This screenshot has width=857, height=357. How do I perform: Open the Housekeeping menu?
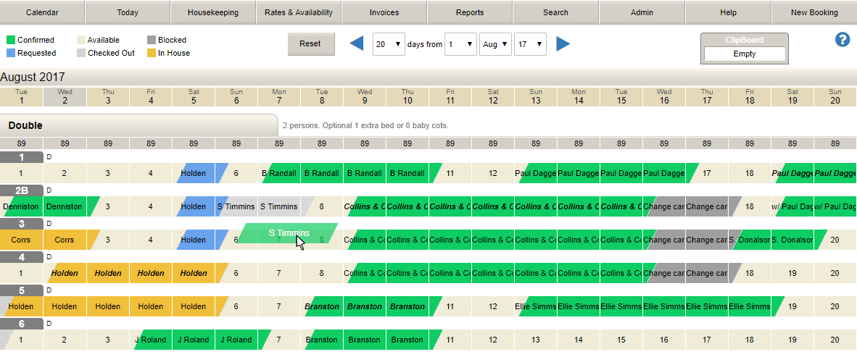(213, 12)
